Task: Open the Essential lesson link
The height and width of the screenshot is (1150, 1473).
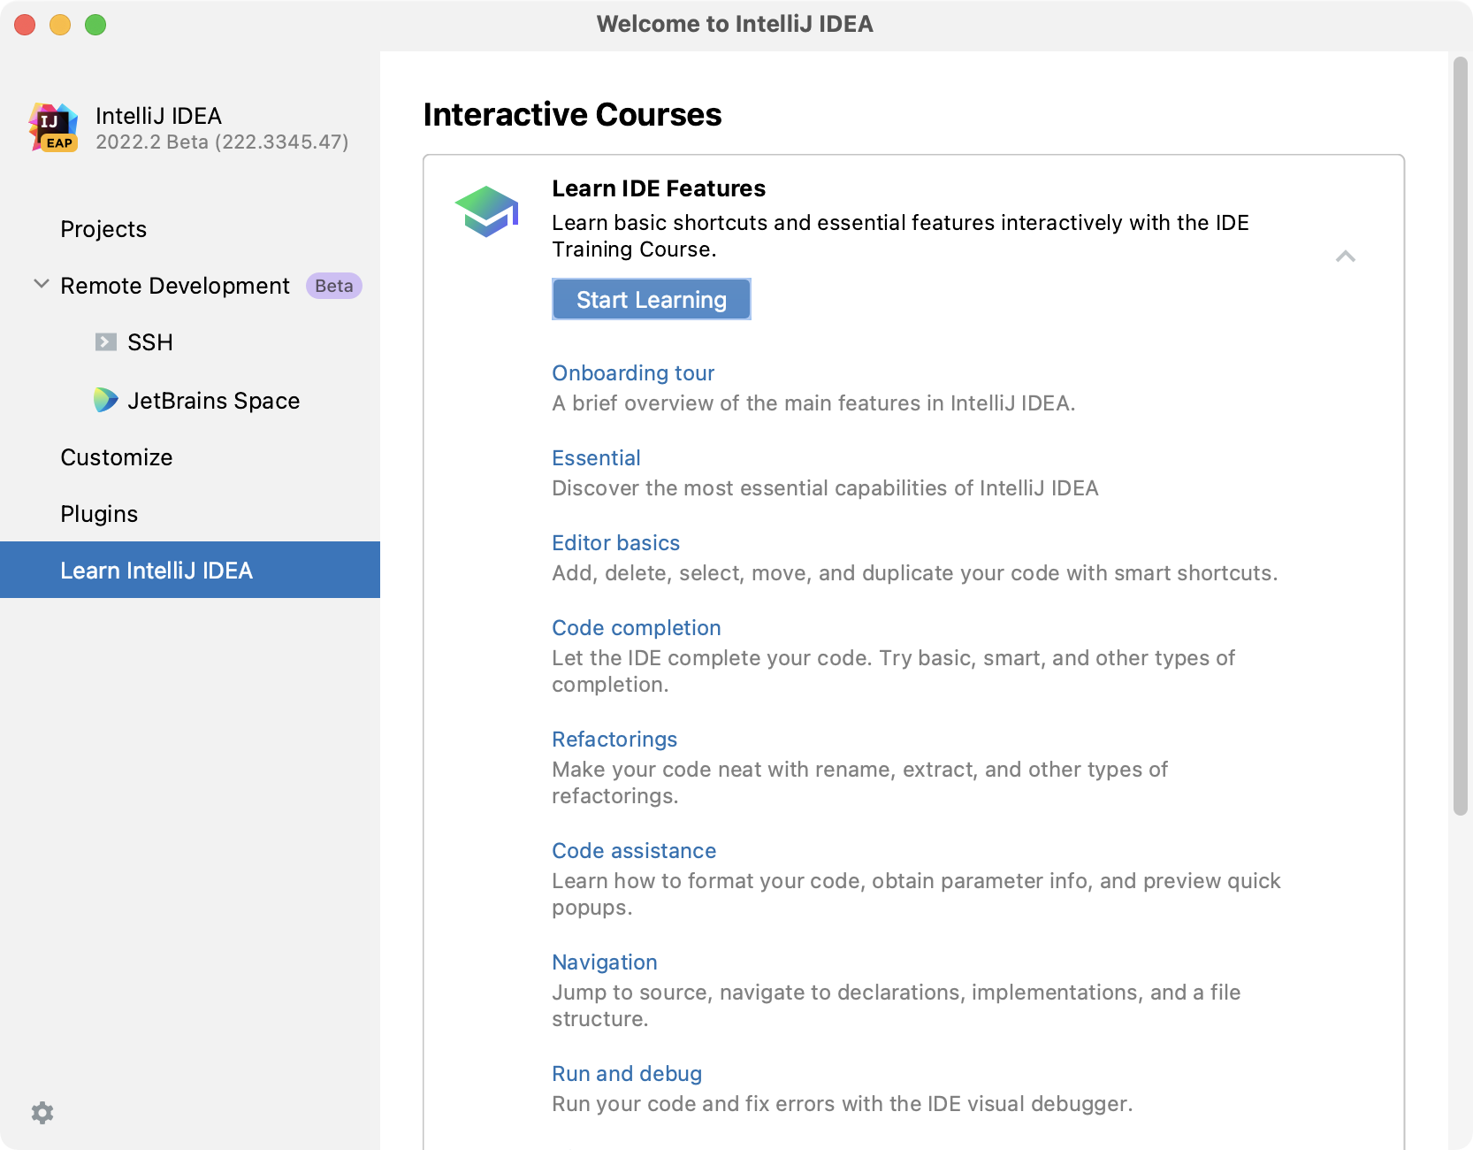Action: pyautogui.click(x=596, y=458)
